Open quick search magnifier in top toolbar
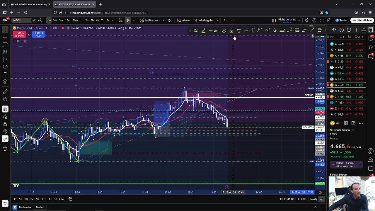The height and width of the screenshot is (211, 375). point(307,20)
